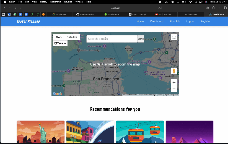This screenshot has height=144, width=228.
Task: Reload the page with the refresh icon
Action: pos(159,8)
